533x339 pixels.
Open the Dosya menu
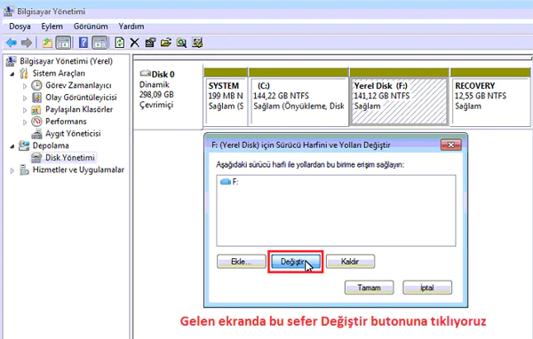tap(20, 26)
